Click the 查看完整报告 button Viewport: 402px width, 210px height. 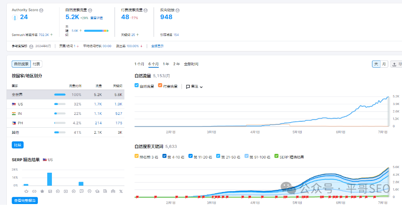(x=25, y=200)
